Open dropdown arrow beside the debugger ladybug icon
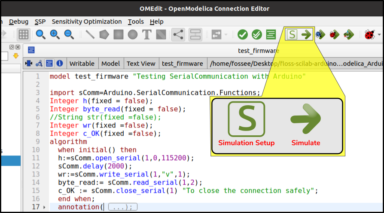This screenshot has height=213, width=384. (x=379, y=34)
